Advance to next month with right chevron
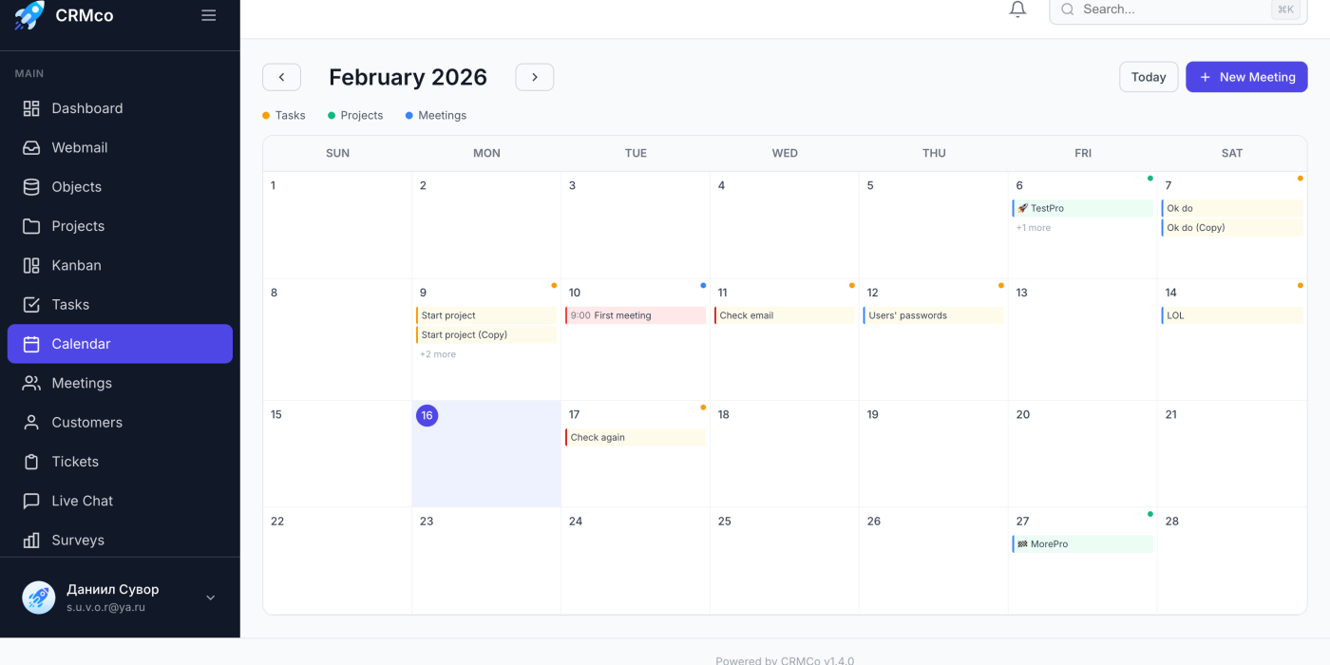The height and width of the screenshot is (665, 1330). coord(535,77)
